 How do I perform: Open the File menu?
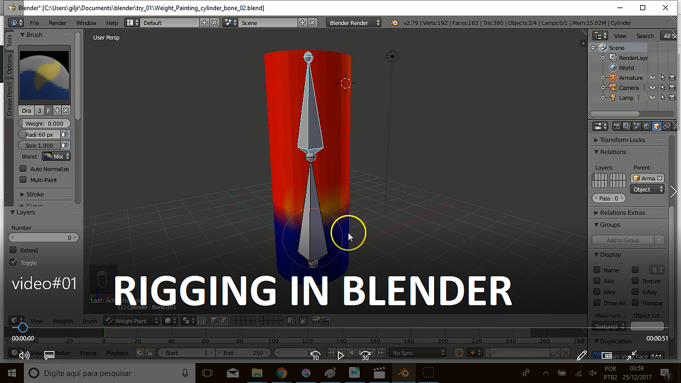coord(35,23)
